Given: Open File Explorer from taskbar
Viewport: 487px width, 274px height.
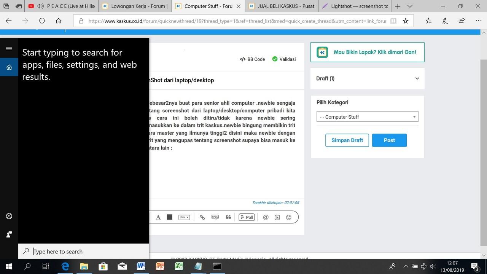Looking at the screenshot, I should [x=84, y=266].
